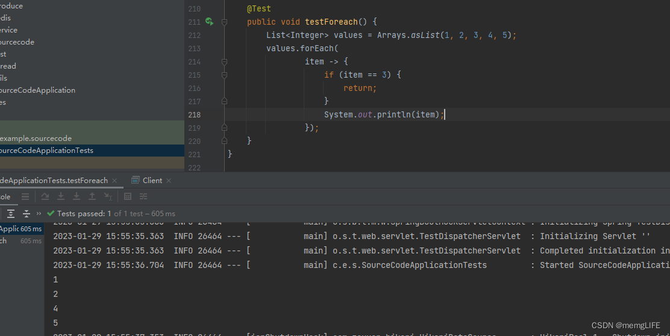
Task: Click values.forEach( on line 213
Action: point(302,48)
